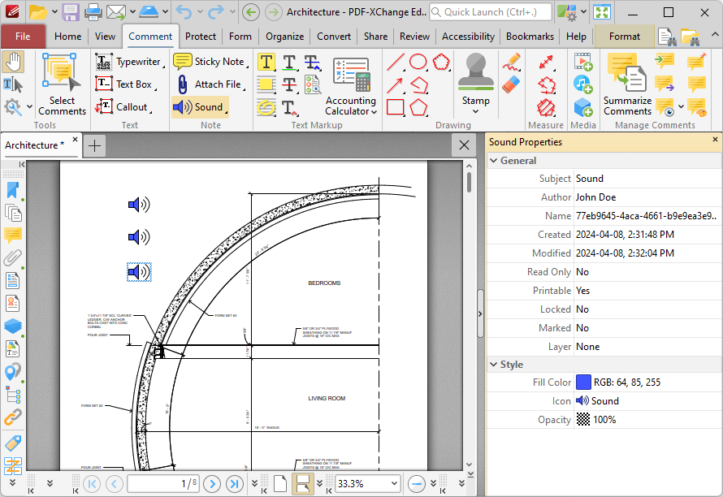Image resolution: width=723 pixels, height=497 pixels.
Task: Activate the Select Text tool
Action: [13, 84]
